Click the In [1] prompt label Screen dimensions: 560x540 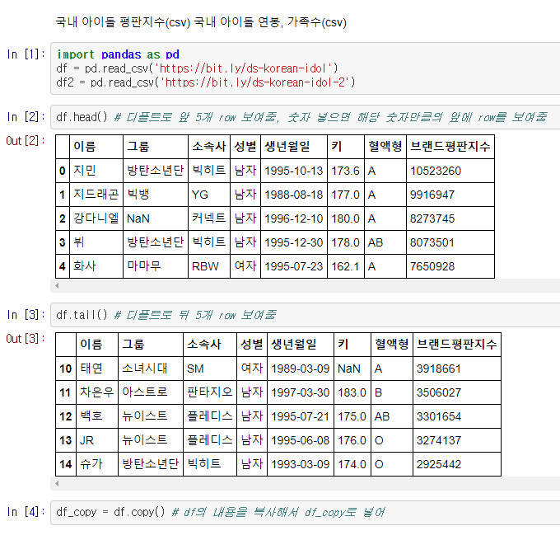(x=26, y=54)
